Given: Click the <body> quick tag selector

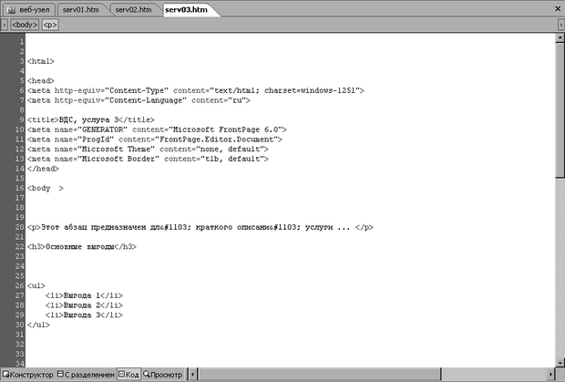Looking at the screenshot, I should click(x=24, y=25).
